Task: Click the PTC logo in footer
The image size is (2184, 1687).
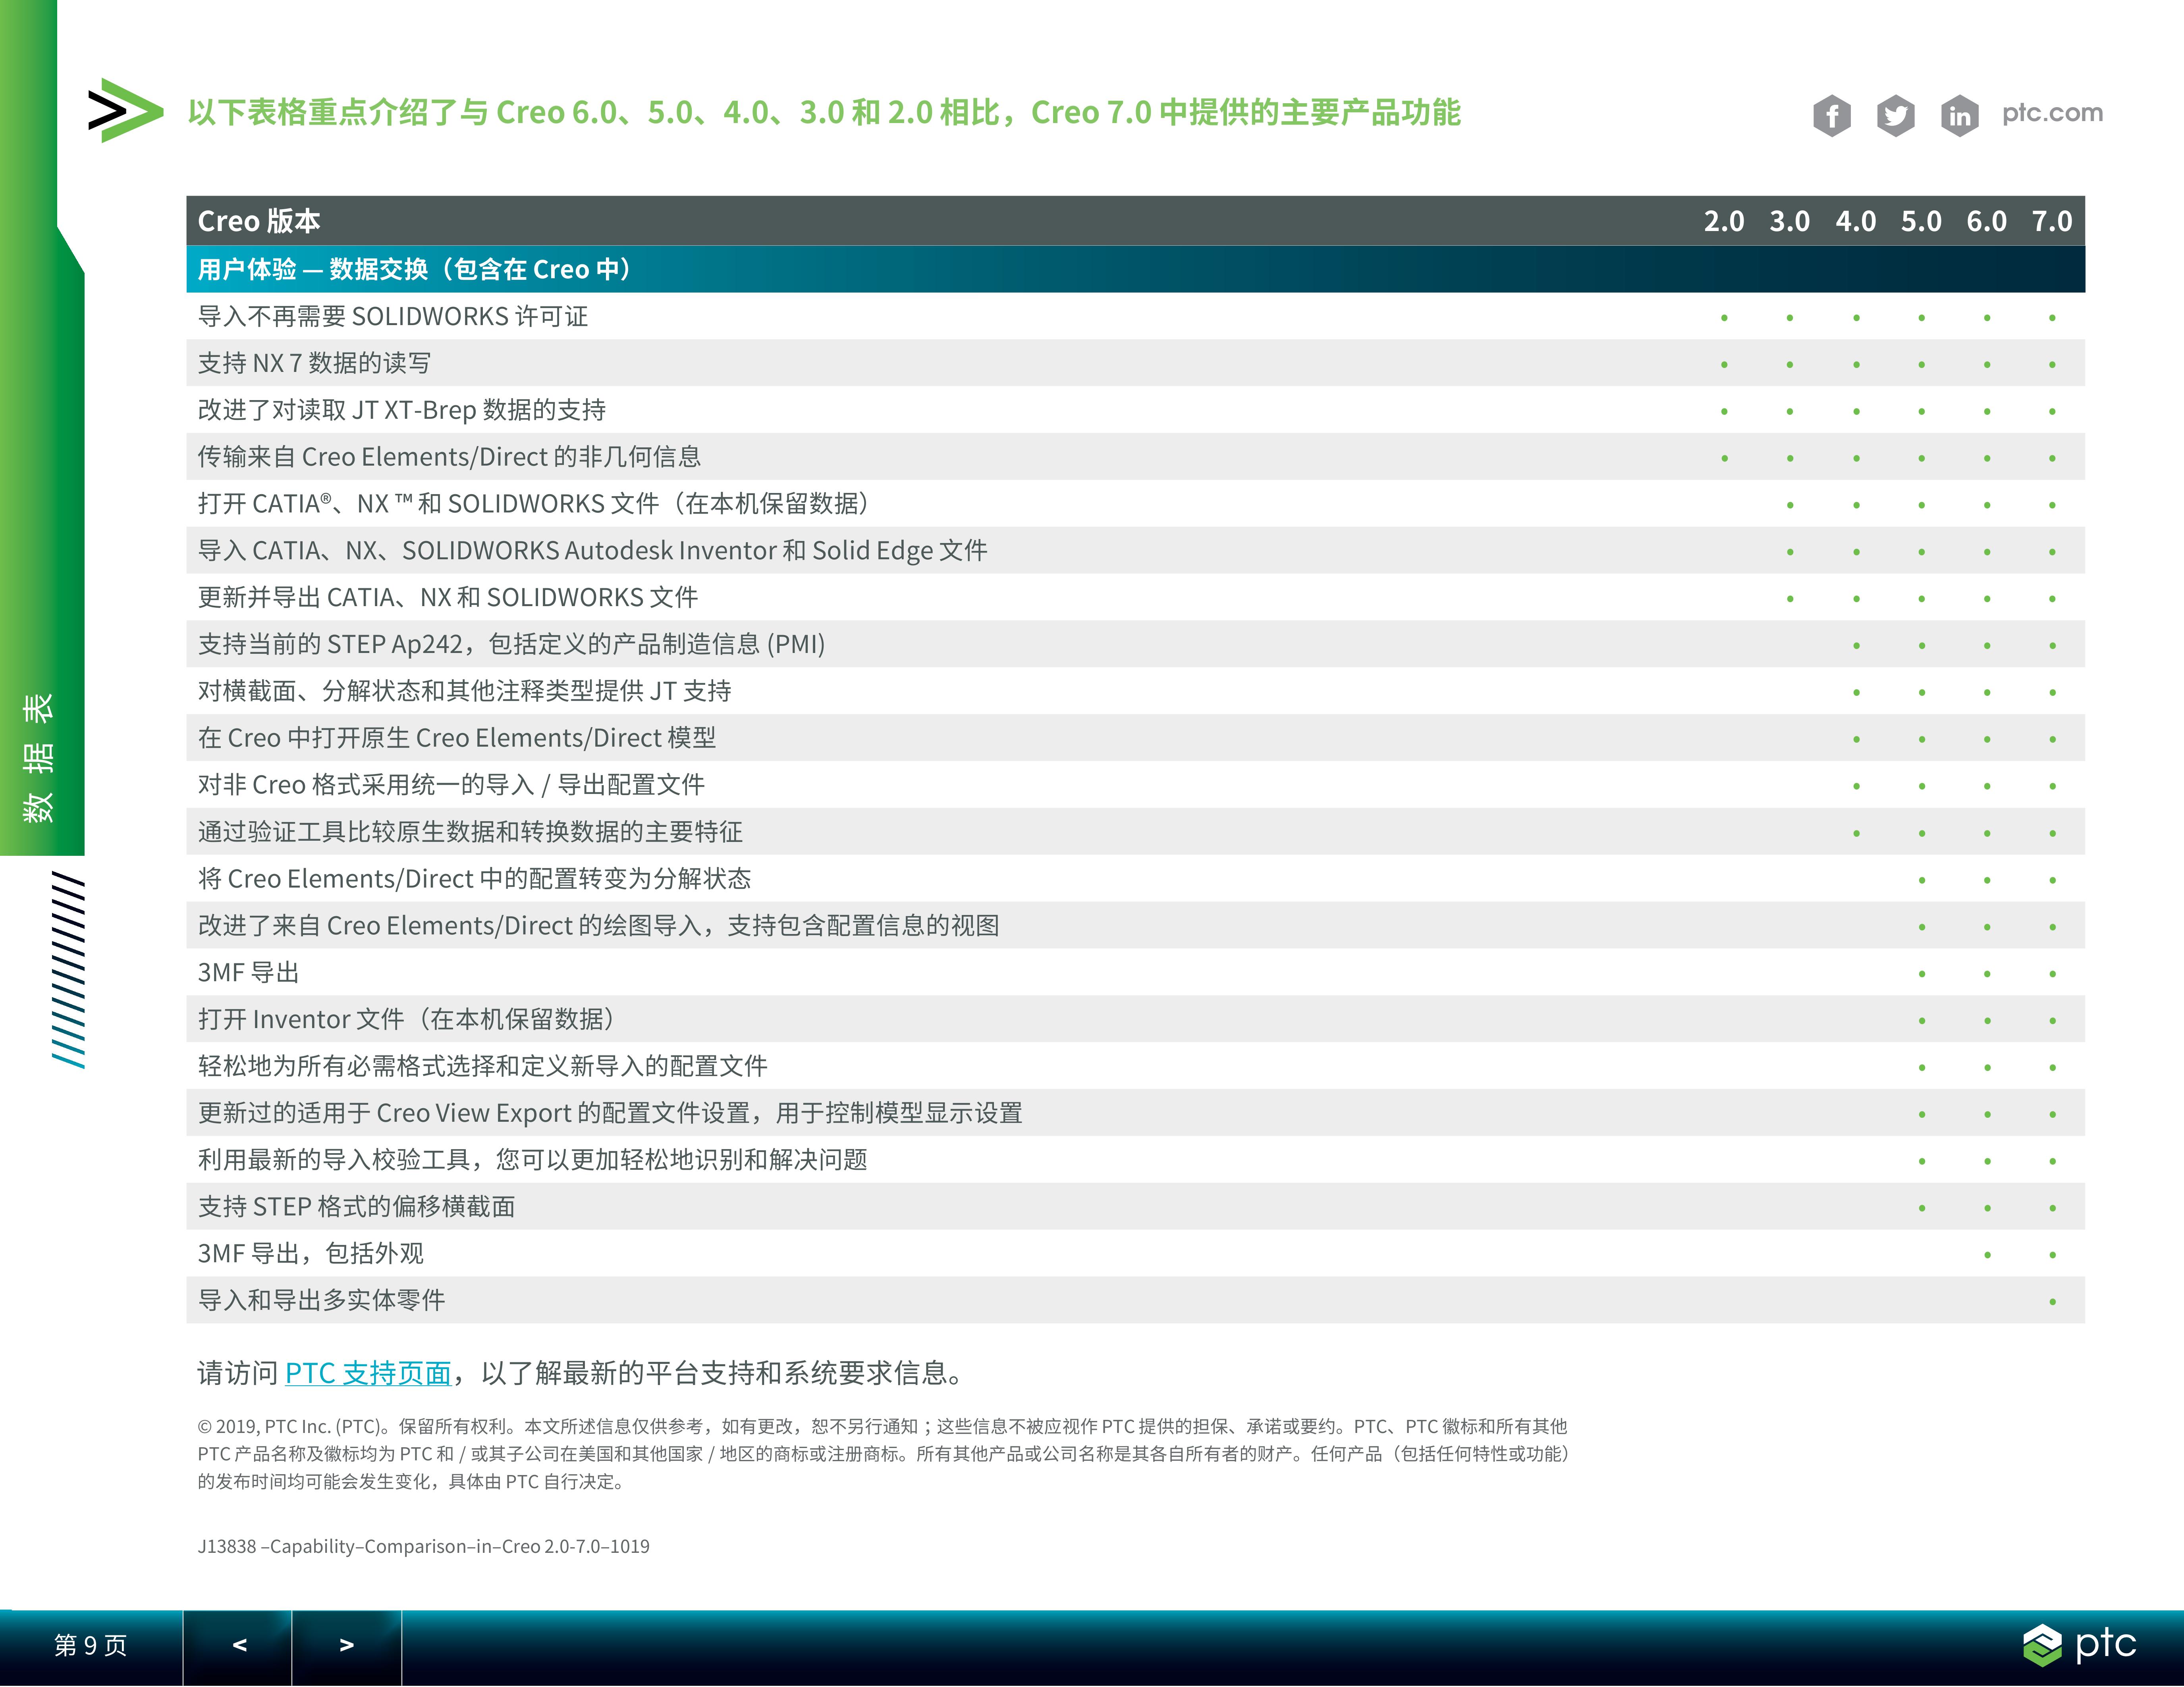Action: coord(2079,1644)
